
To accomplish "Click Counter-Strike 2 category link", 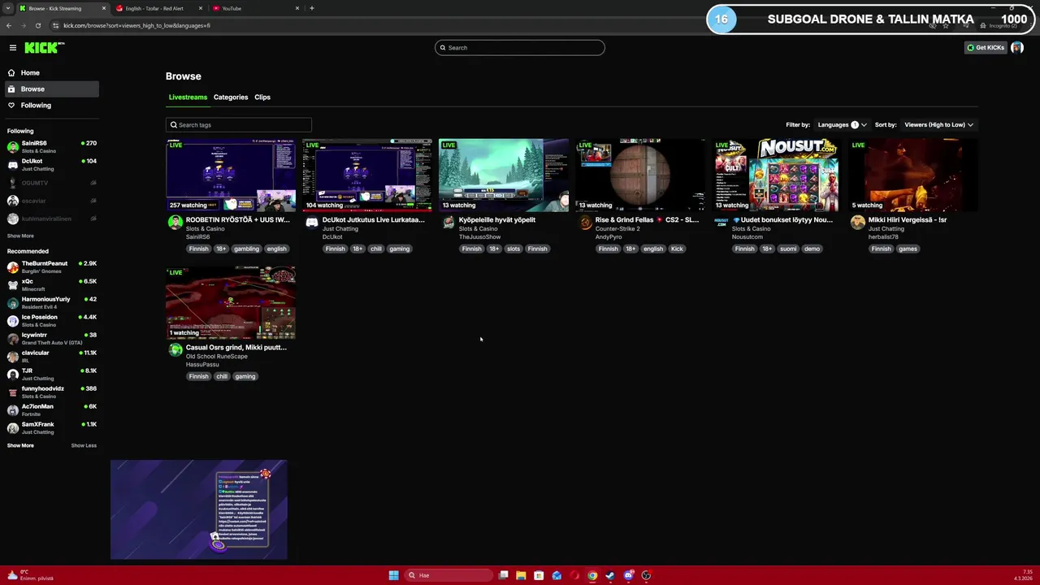I will [617, 228].
